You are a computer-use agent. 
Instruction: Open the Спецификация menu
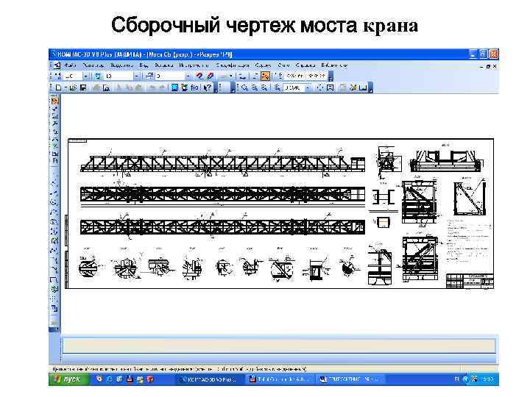[233, 65]
